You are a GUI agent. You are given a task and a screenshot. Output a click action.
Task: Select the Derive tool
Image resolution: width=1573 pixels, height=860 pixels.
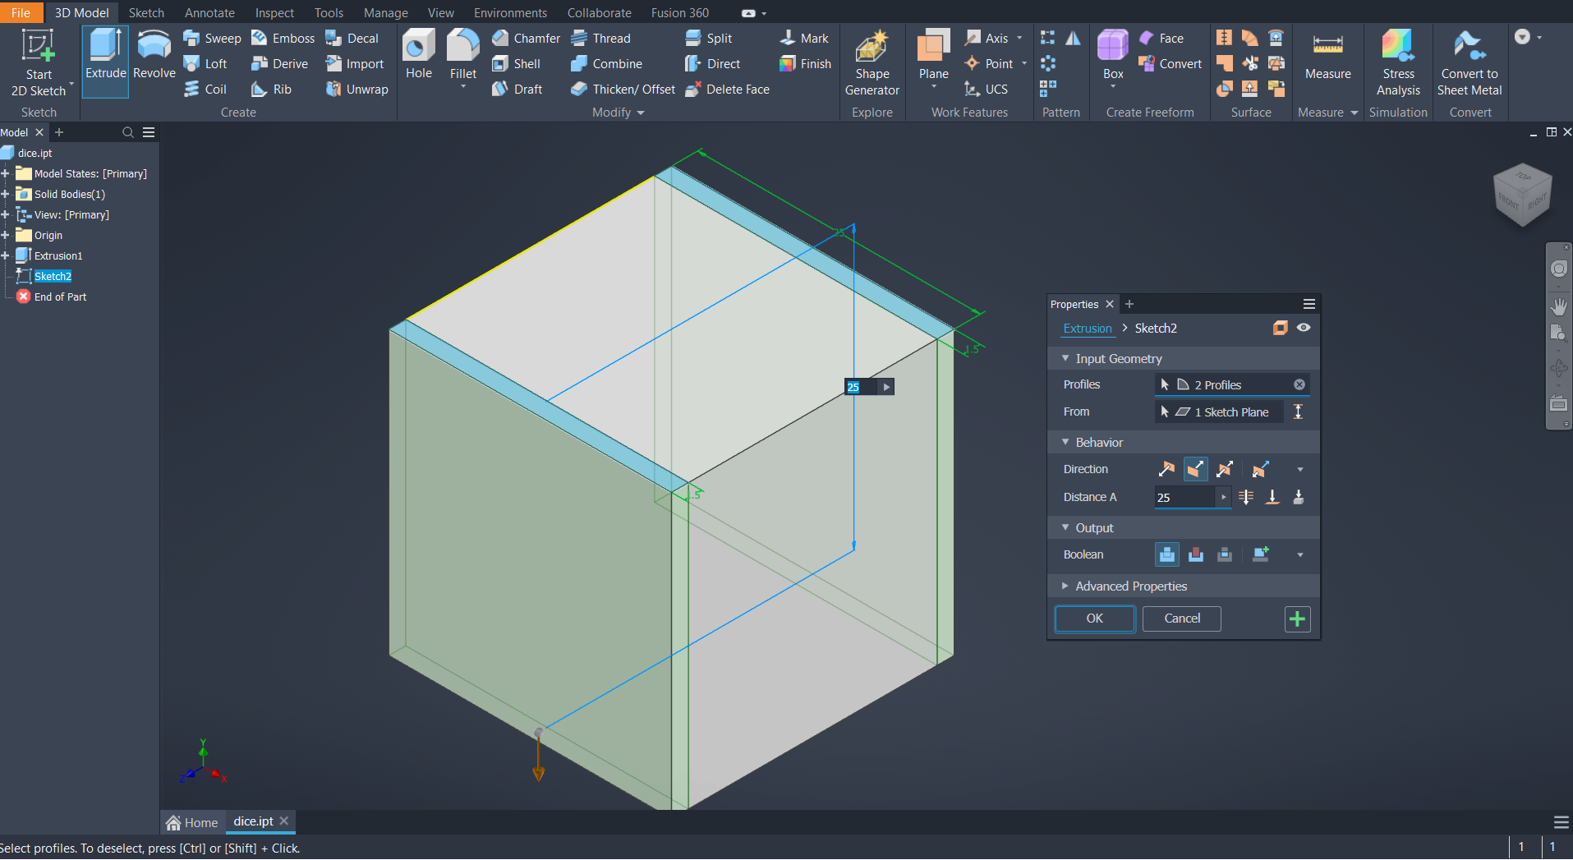(x=280, y=64)
